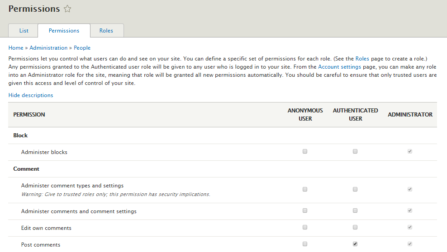Uncheck Post comments for authenticated user
447x252 pixels.
[355, 244]
